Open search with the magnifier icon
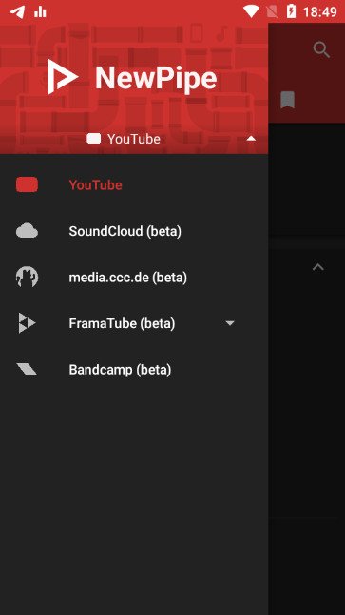This screenshot has height=615, width=345. tap(321, 49)
